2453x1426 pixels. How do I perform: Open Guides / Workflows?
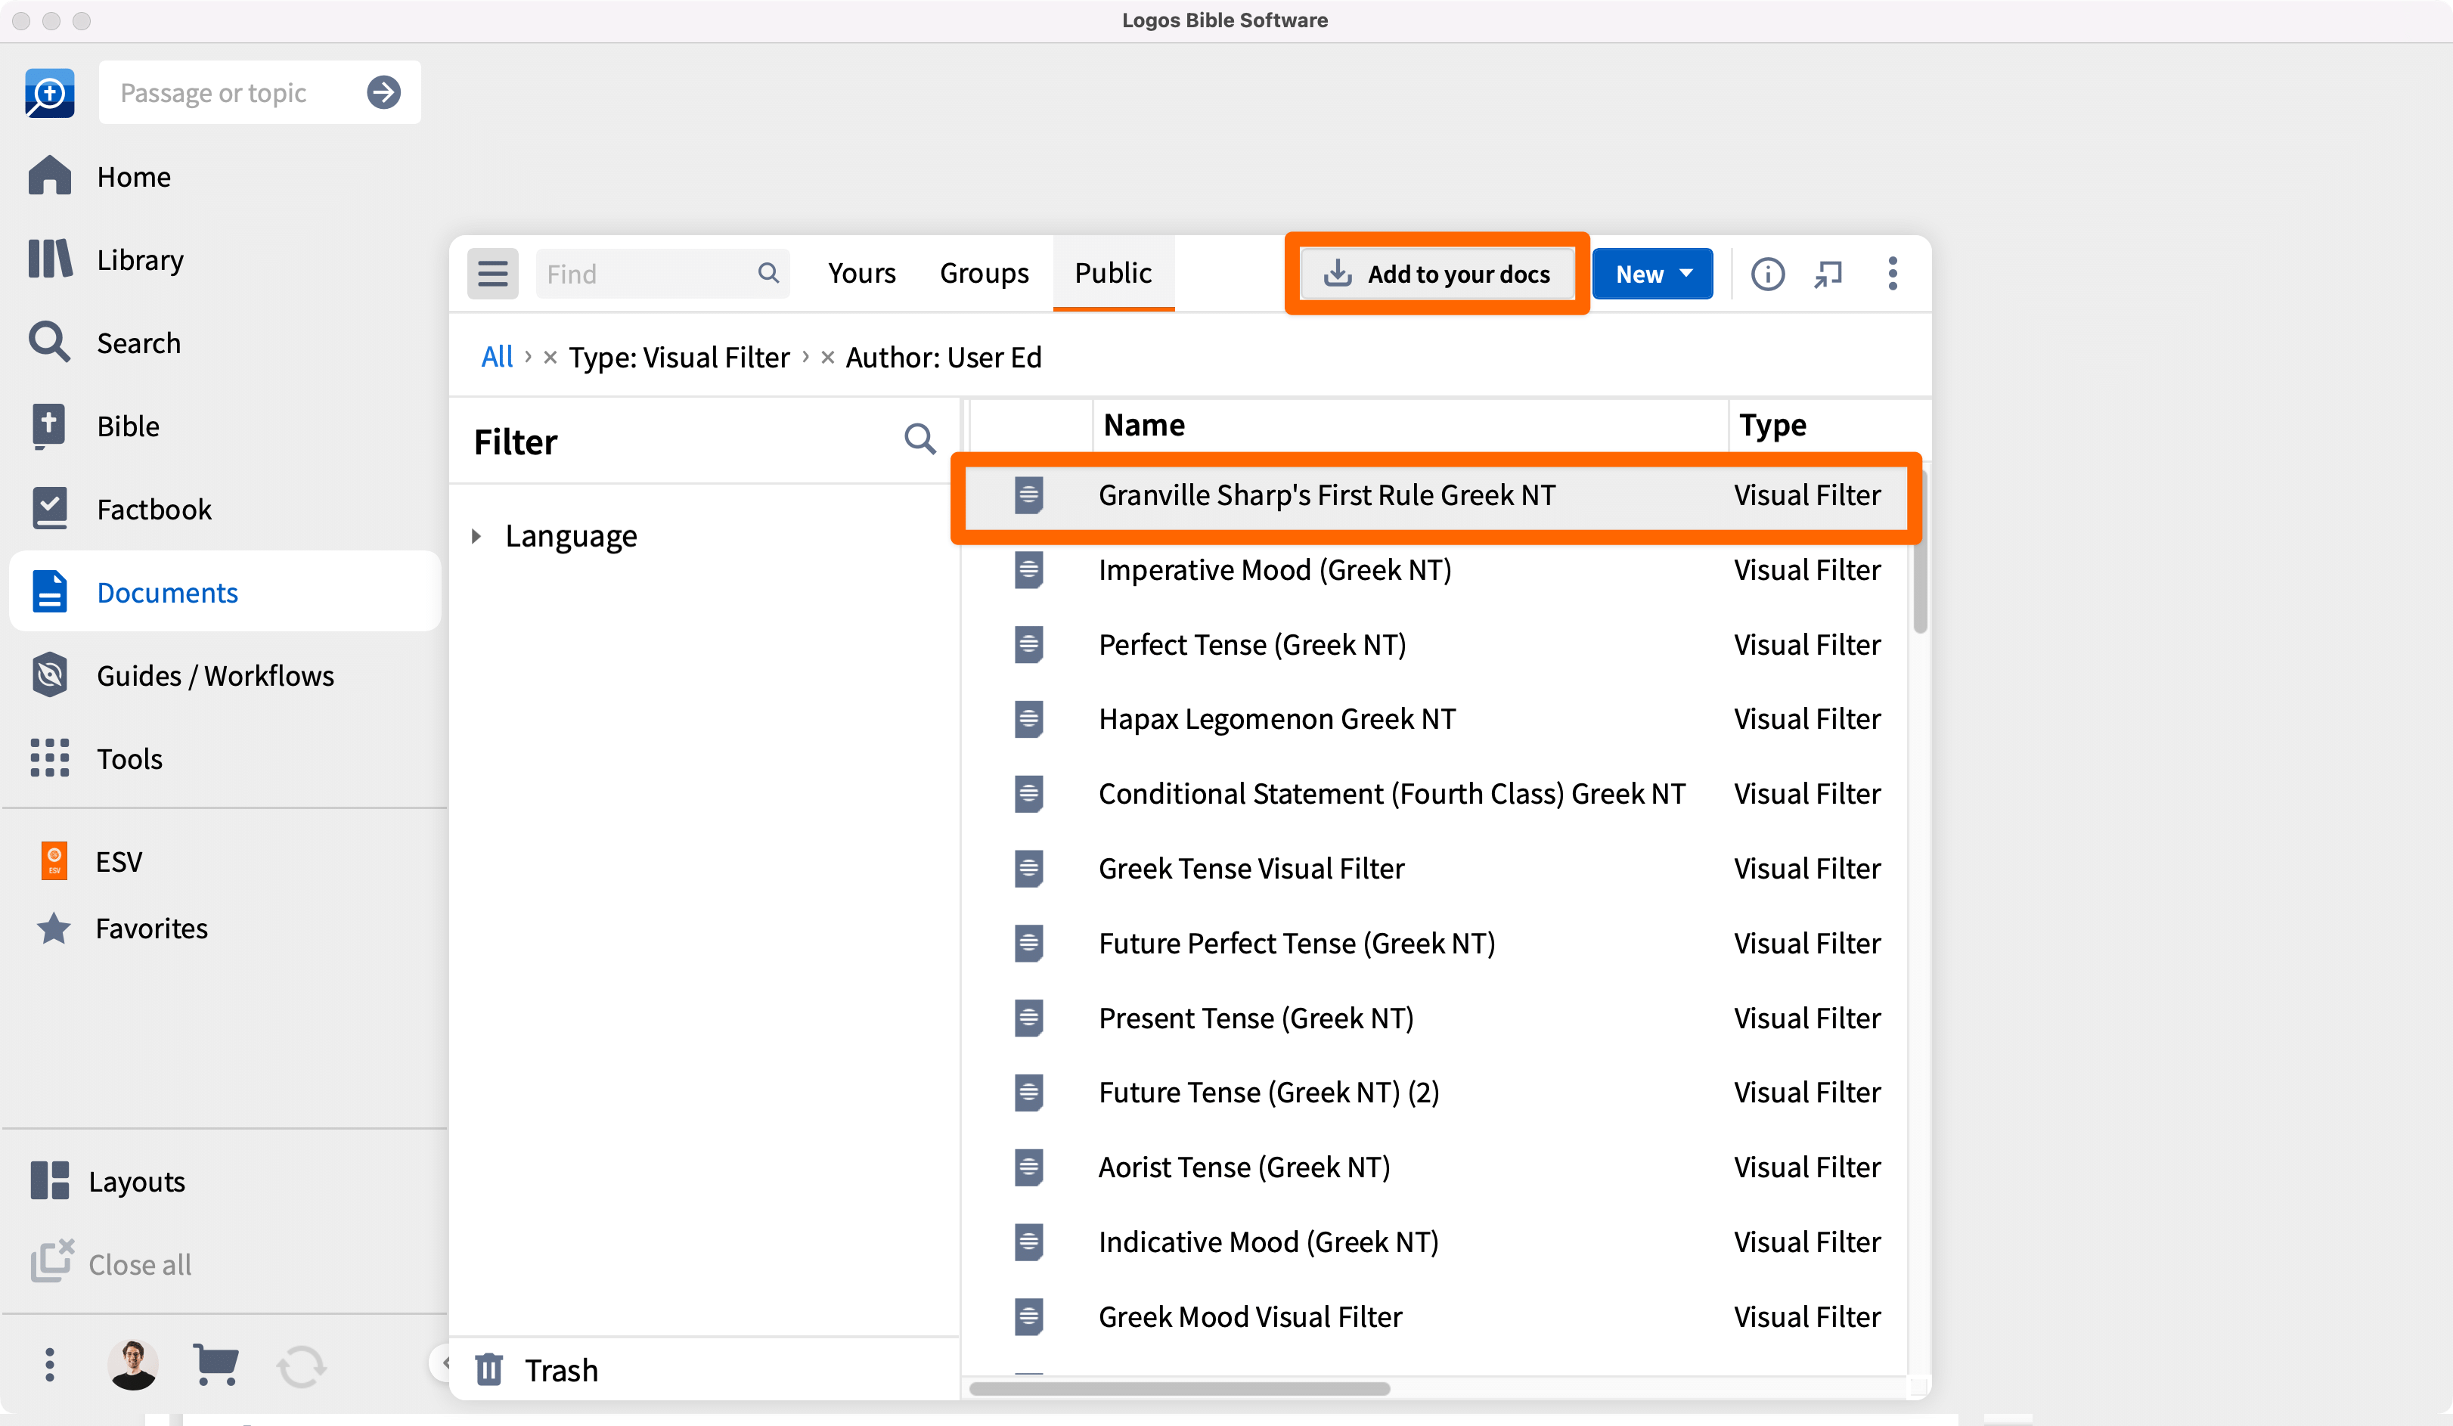(x=214, y=674)
